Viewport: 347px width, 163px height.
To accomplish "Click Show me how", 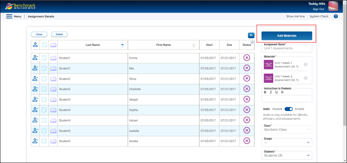I will (x=295, y=16).
